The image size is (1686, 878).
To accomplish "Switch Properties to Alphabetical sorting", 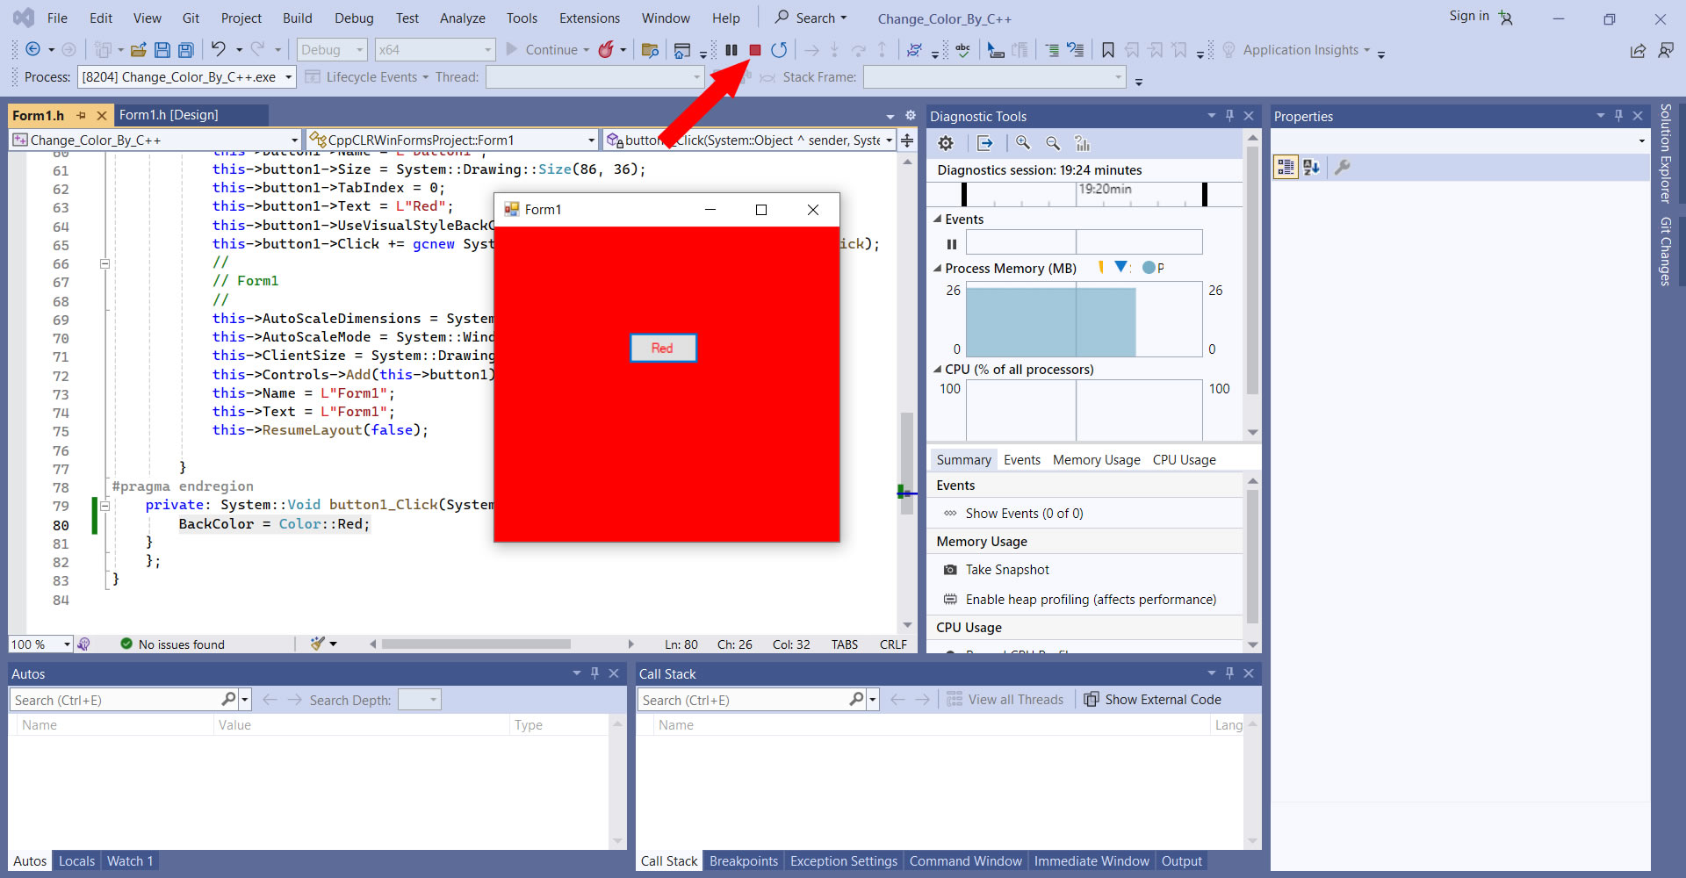I will pos(1311,167).
